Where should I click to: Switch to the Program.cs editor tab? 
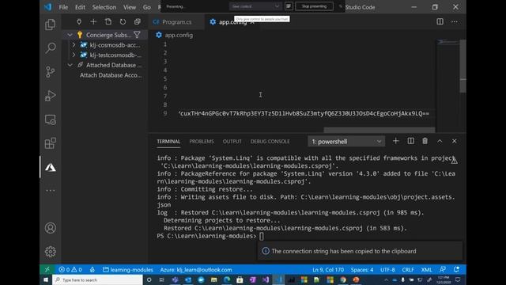coord(176,22)
